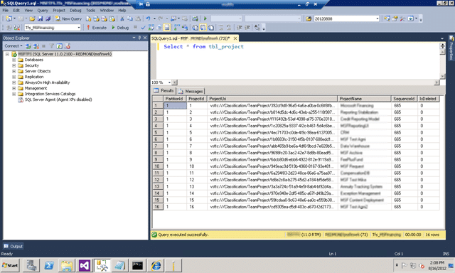This screenshot has height=273, width=455.
Task: Open the Properties side tab
Action: 451,48
